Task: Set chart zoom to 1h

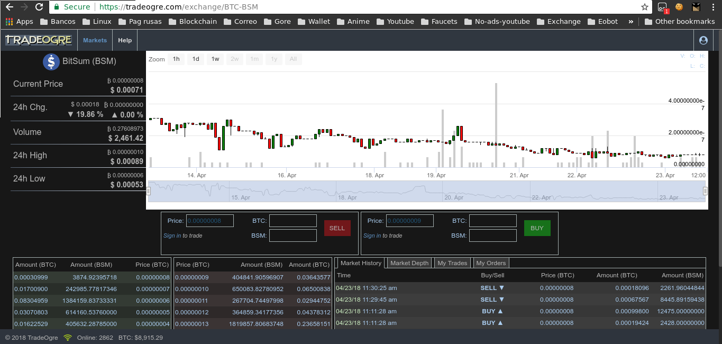Action: tap(176, 59)
